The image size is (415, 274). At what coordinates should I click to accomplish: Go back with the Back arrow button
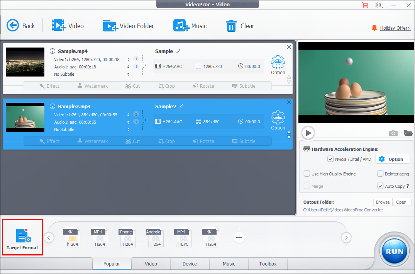click(20, 26)
